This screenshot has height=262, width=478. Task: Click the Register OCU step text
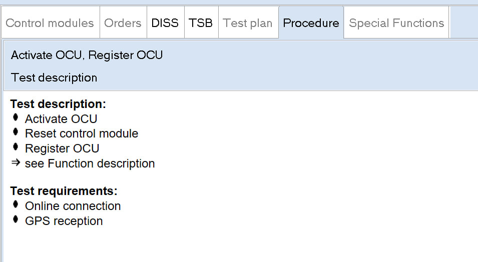(x=62, y=148)
